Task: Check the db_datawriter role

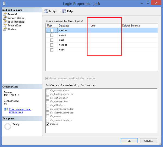Action: (48, 102)
